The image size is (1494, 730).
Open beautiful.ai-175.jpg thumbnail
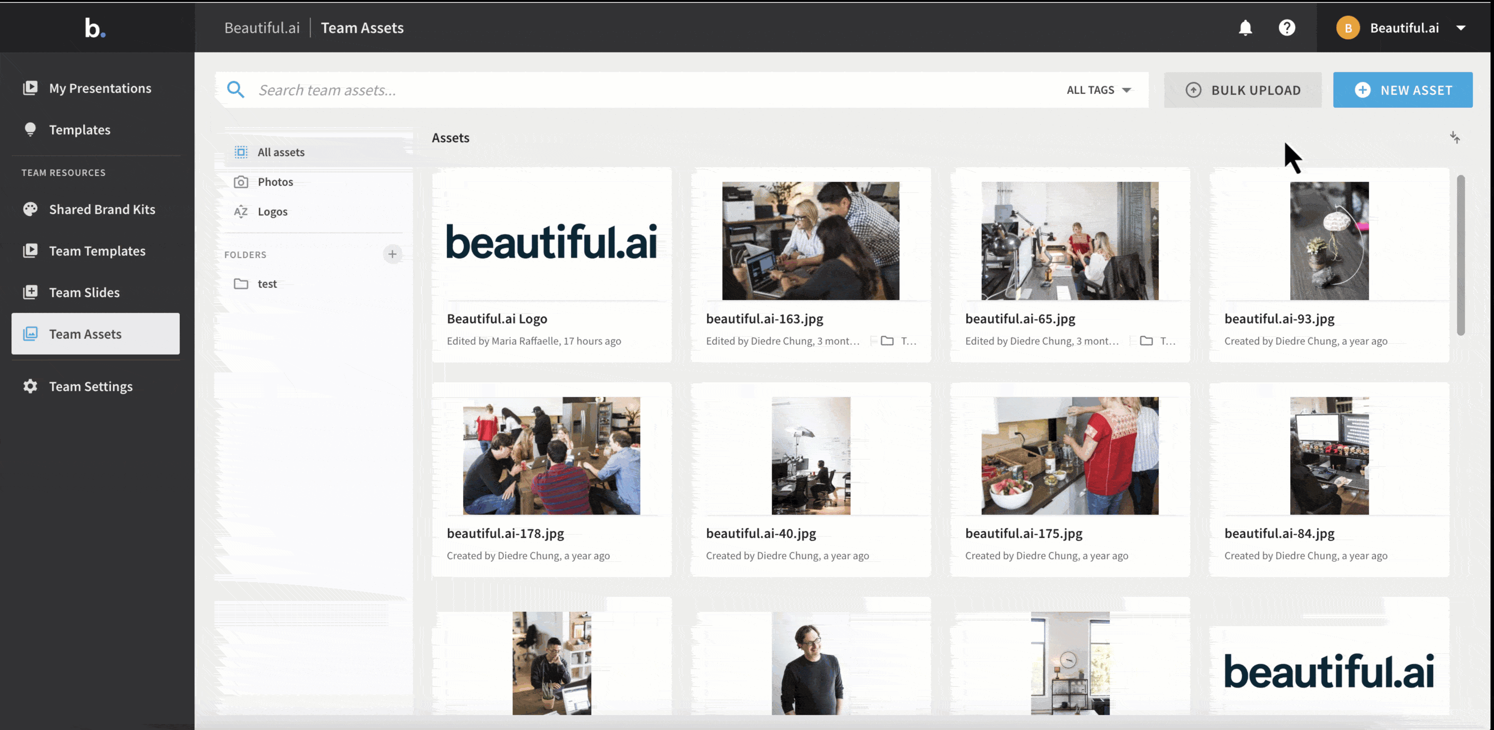pyautogui.click(x=1070, y=456)
